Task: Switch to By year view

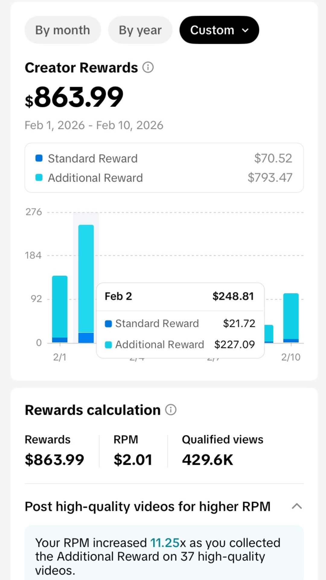Action: (x=140, y=30)
